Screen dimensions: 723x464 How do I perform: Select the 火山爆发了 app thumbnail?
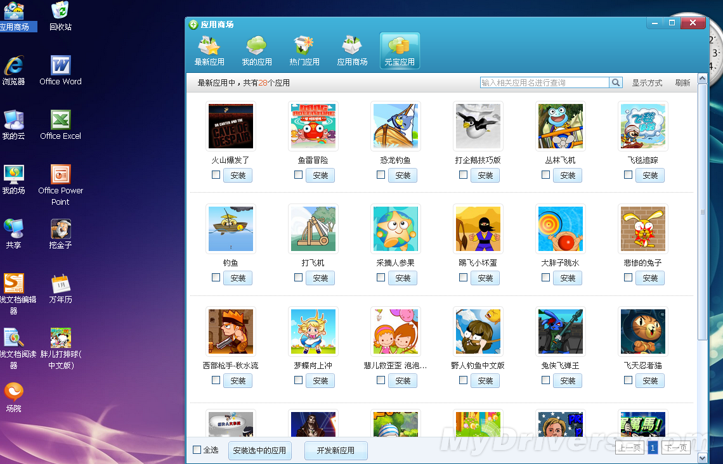231,126
